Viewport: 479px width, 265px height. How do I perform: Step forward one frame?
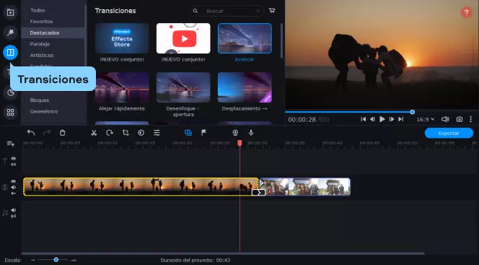pos(392,119)
